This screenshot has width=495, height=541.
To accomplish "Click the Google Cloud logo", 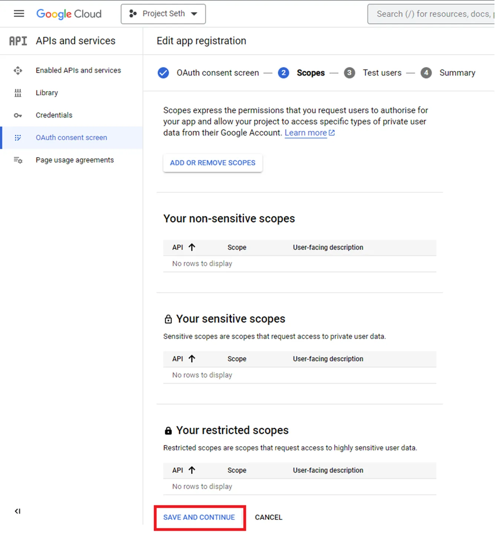I will point(69,14).
